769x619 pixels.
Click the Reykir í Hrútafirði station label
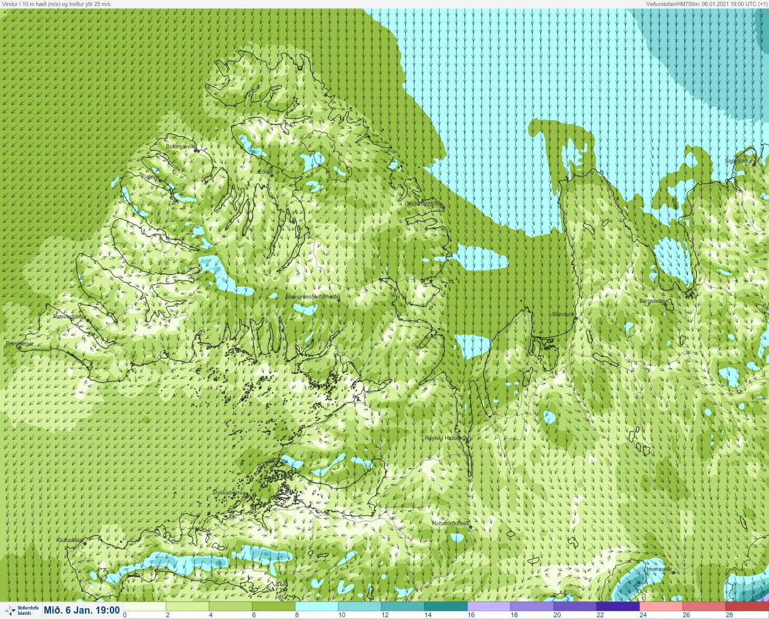pos(445,438)
